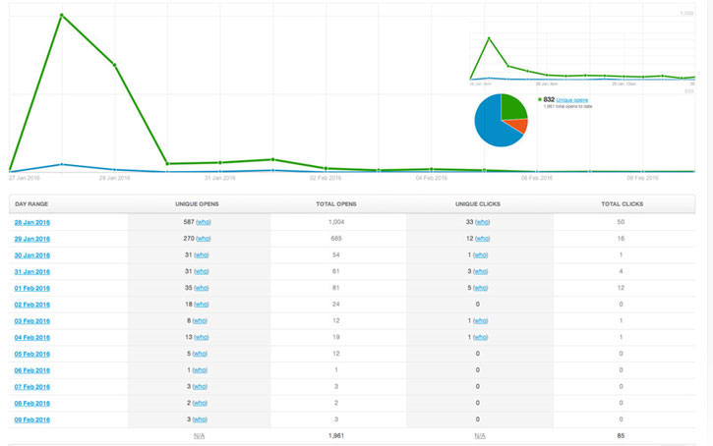Click the 02 Feb 2016 axis label

coord(326,178)
